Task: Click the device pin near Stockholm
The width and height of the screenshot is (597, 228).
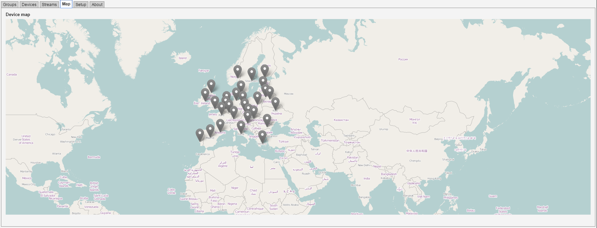Action: click(252, 73)
